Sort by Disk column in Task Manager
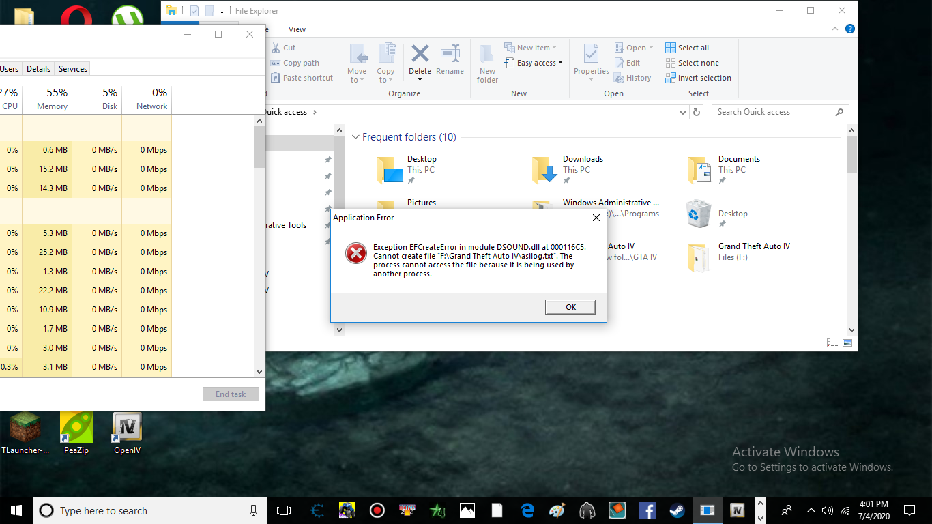 pyautogui.click(x=97, y=99)
